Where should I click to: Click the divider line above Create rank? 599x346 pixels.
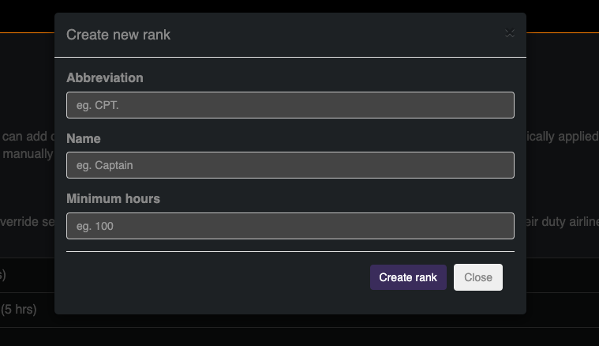(x=290, y=251)
